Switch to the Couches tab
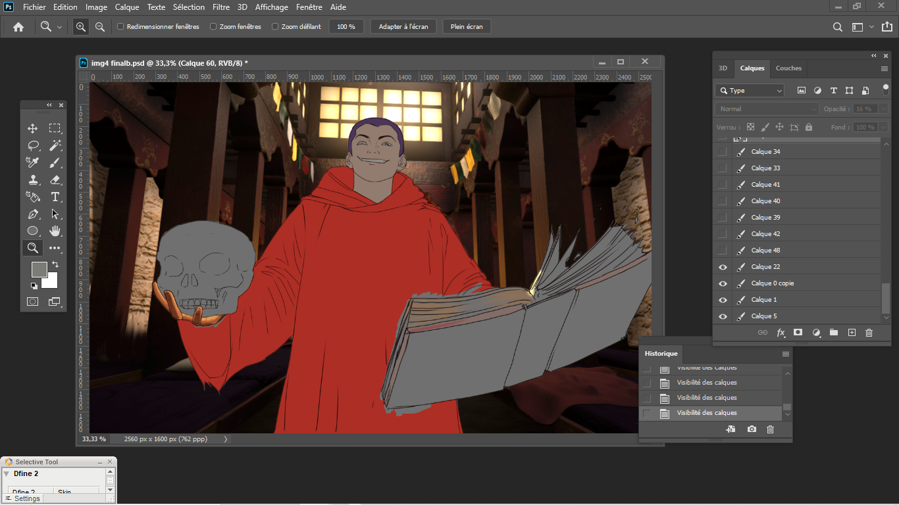 tap(788, 68)
